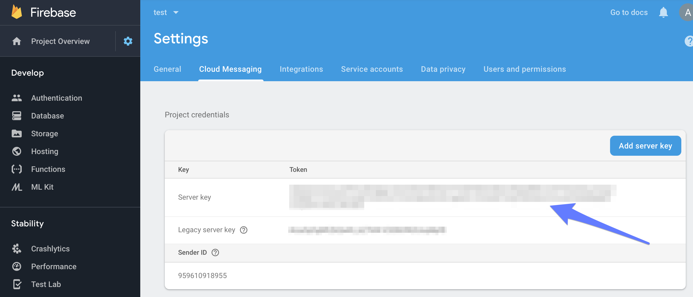
Task: Click the Legacy server key label
Action: [x=207, y=230]
